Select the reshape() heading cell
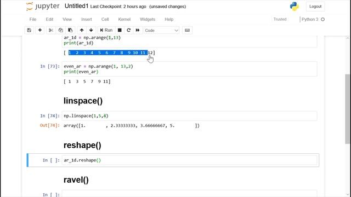Image resolution: width=351 pixels, height=197 pixels. click(82, 145)
